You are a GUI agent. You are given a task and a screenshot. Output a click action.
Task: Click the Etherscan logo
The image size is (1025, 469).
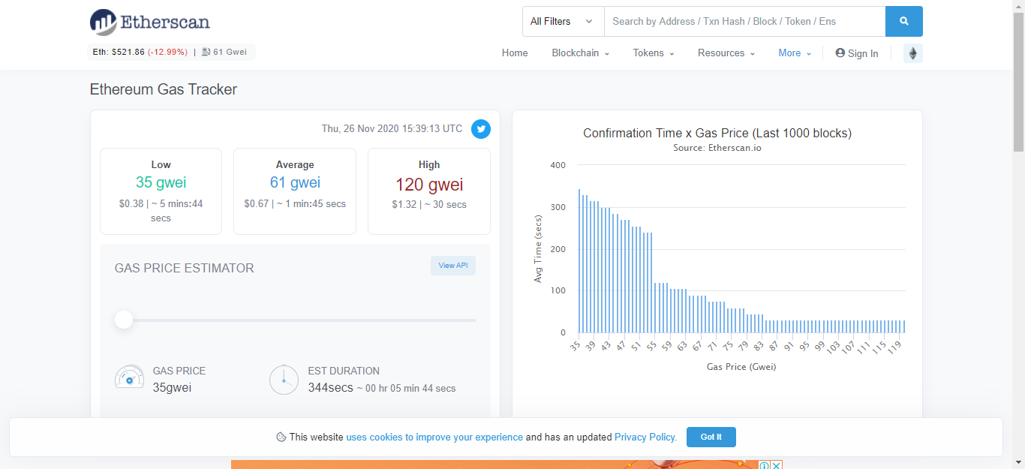pos(149,22)
